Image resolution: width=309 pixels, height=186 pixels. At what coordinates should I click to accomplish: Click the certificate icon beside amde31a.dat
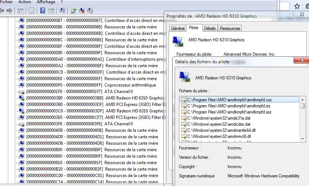click(184, 118)
